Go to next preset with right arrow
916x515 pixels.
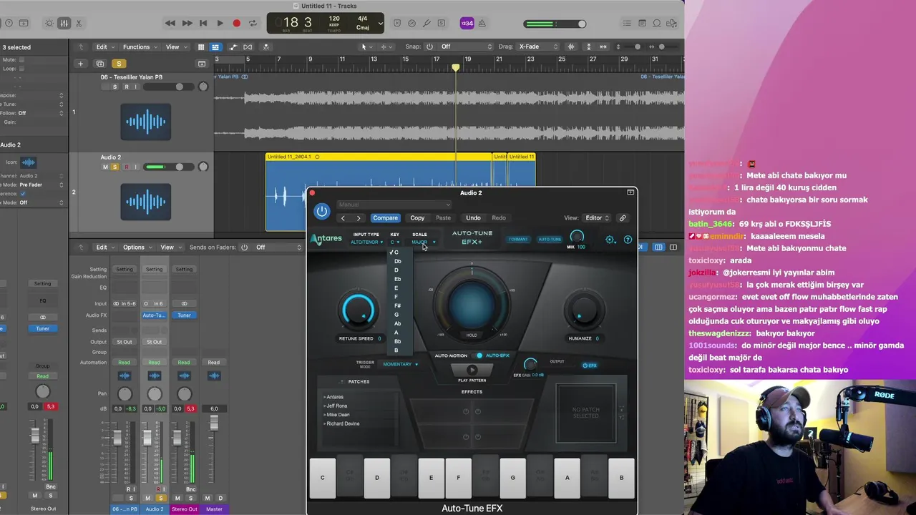coord(359,218)
